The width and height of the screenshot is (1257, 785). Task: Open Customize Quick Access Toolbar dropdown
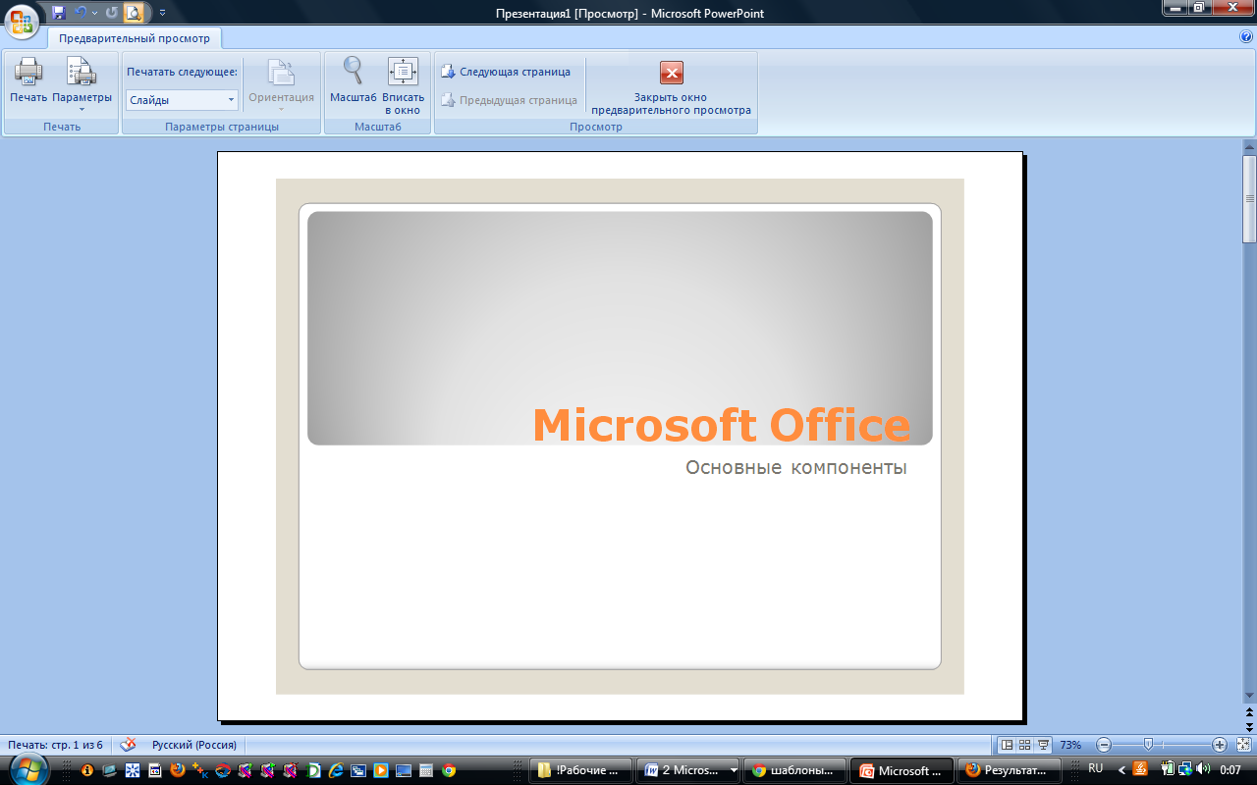point(162,13)
